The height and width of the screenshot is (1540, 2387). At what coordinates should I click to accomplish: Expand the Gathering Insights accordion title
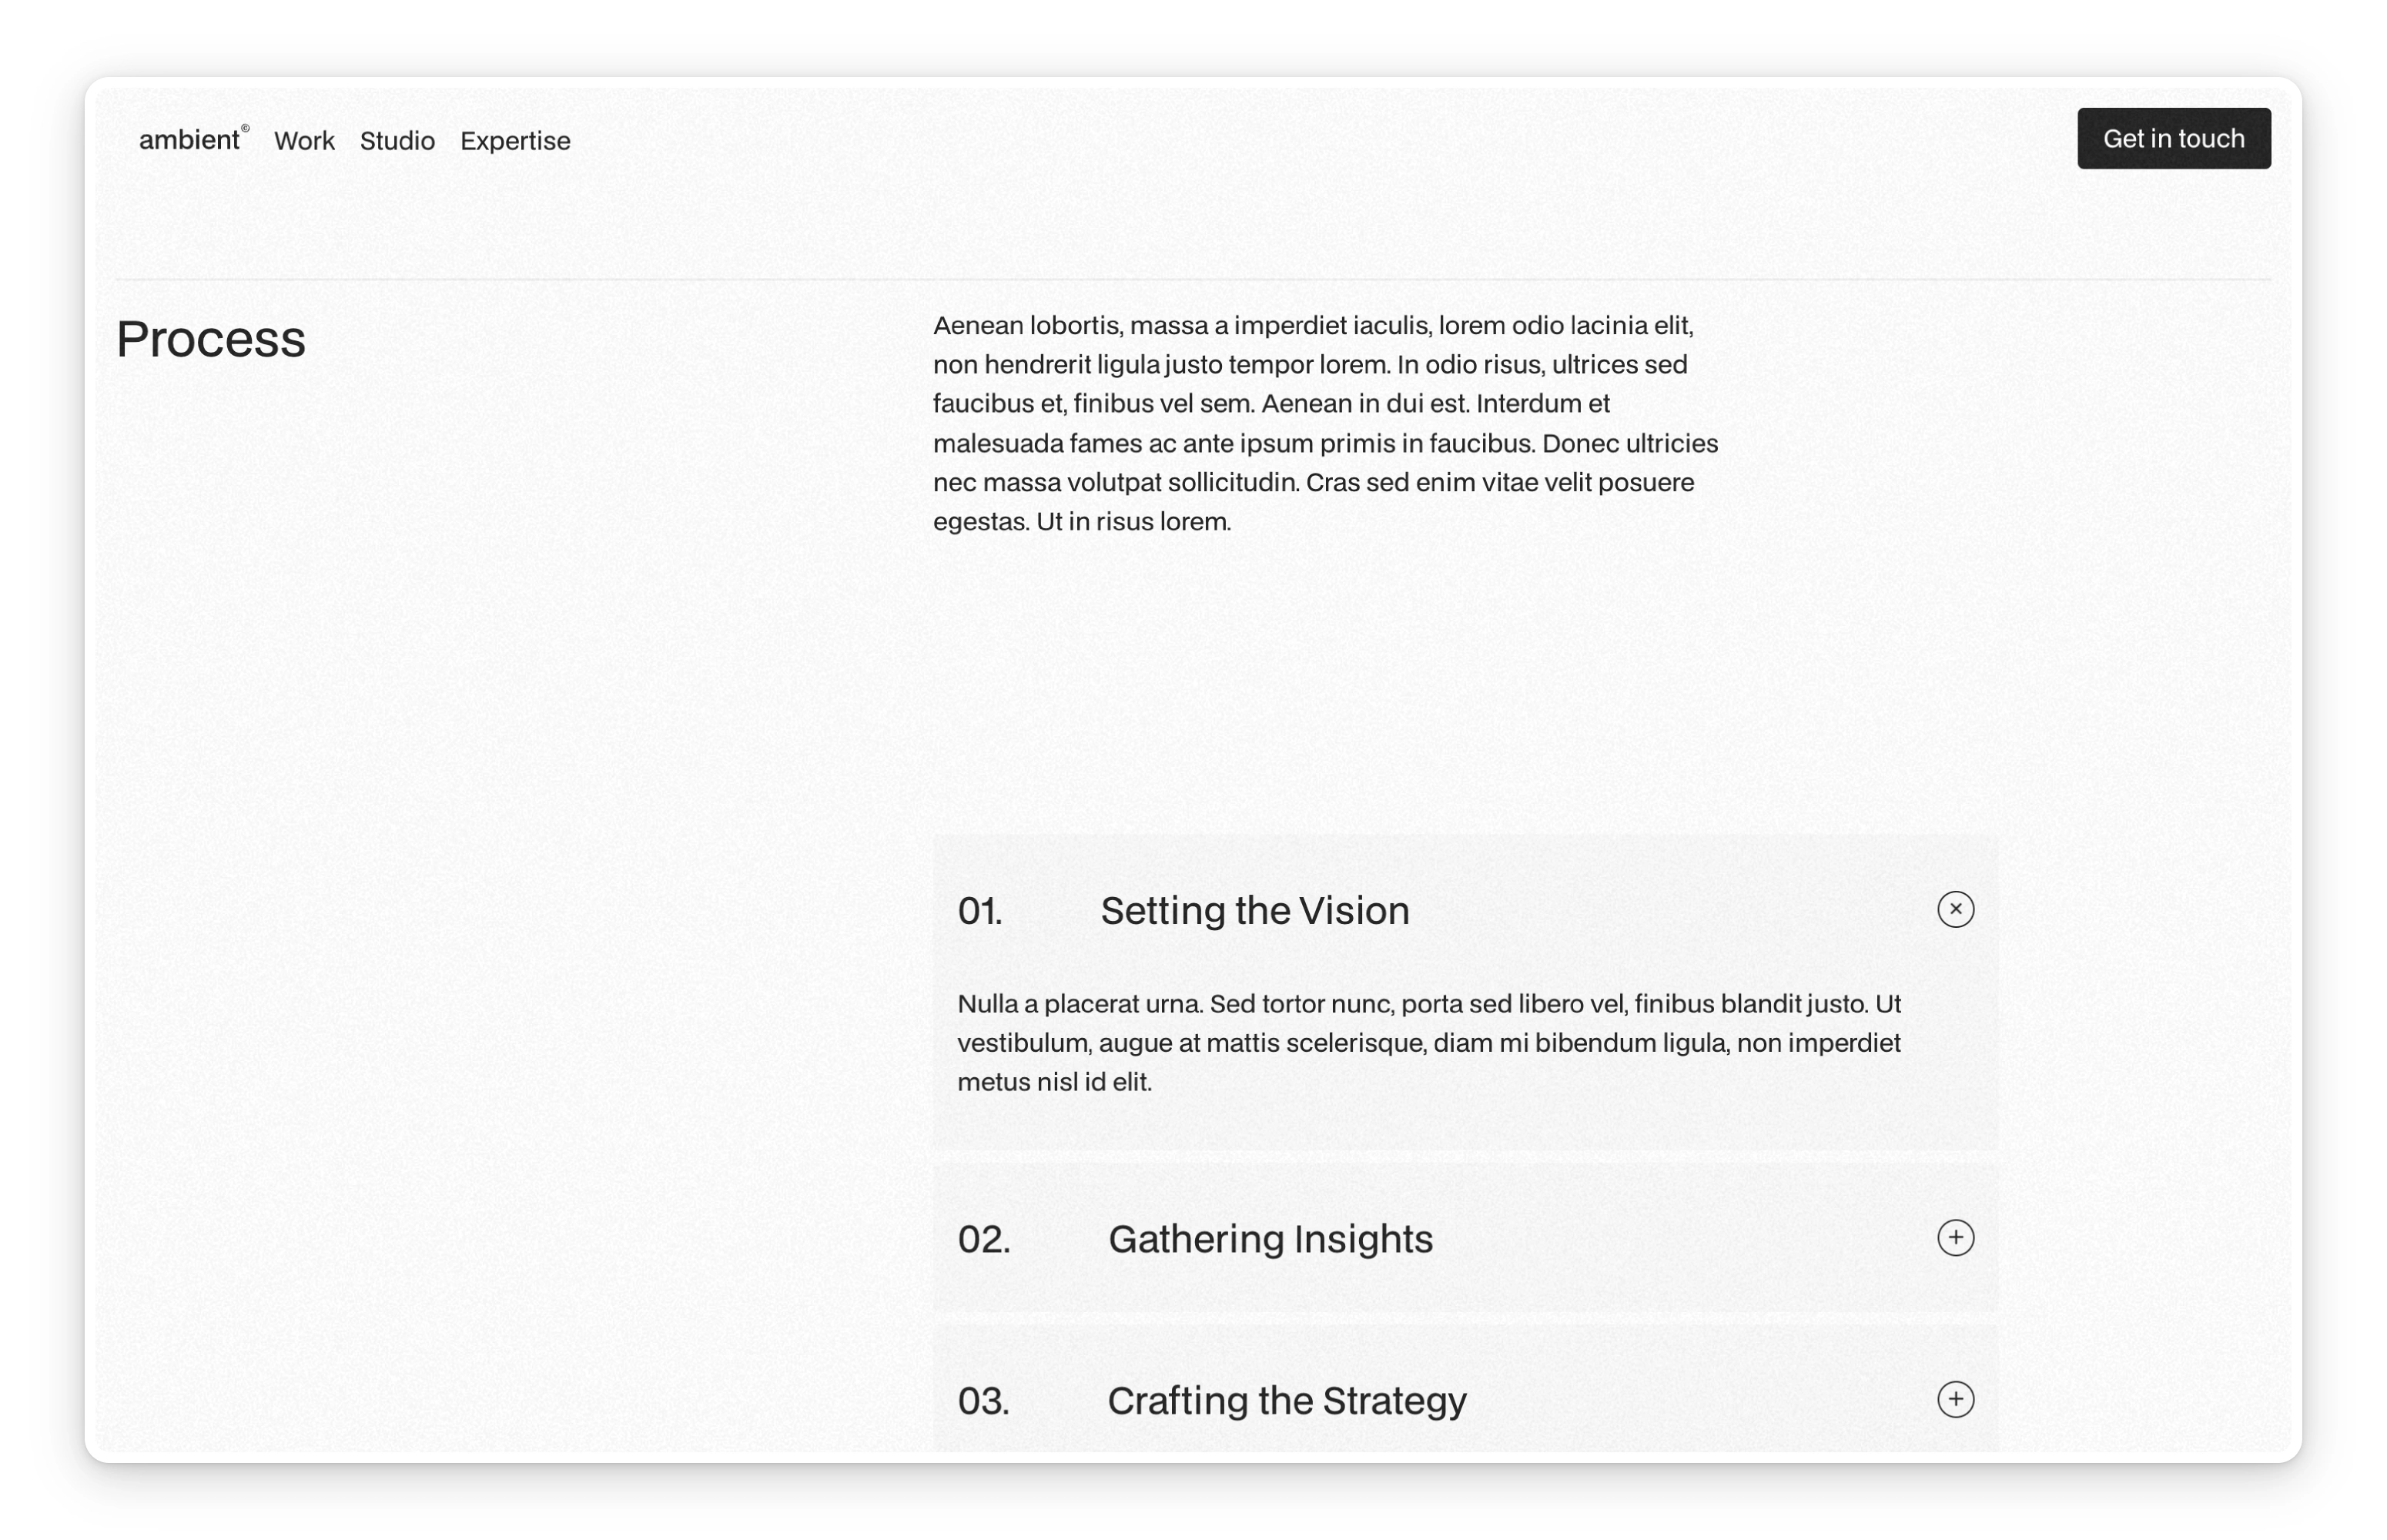point(1269,1239)
